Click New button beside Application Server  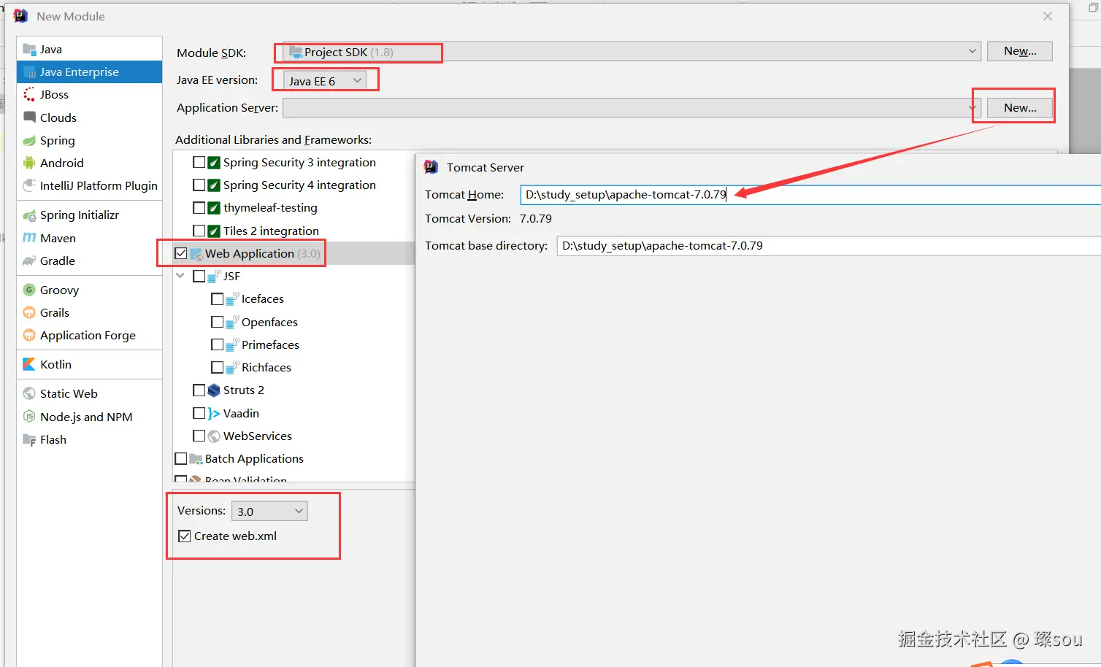pyautogui.click(x=1019, y=108)
